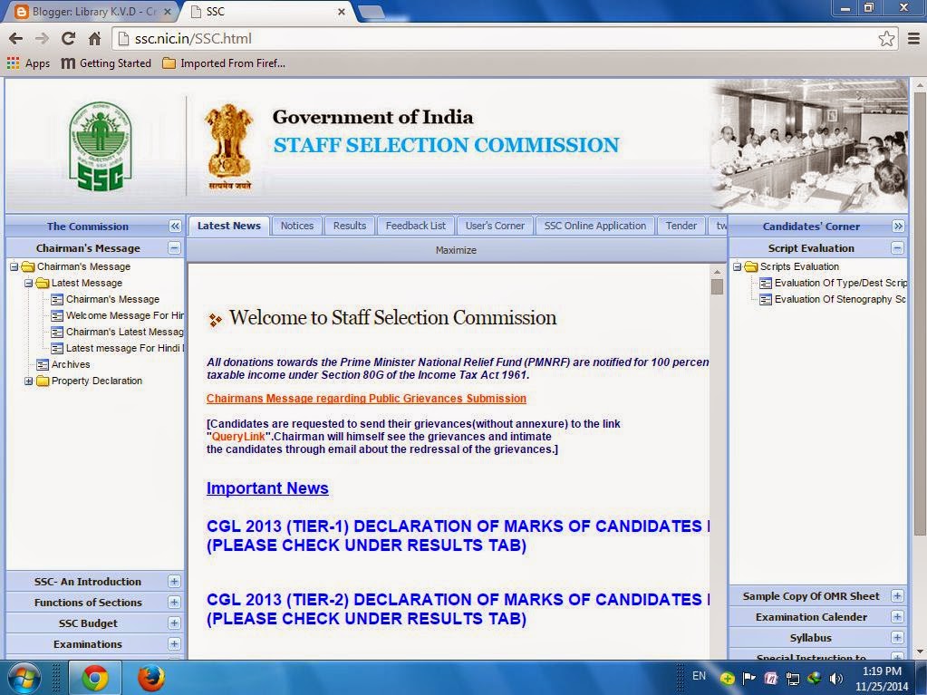
Task: Go back using browser back arrow
Action: coord(16,39)
